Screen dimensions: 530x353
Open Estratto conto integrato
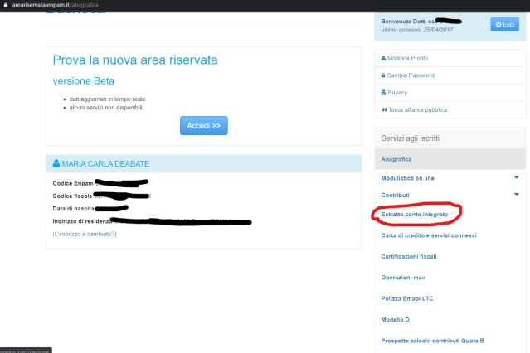415,215
